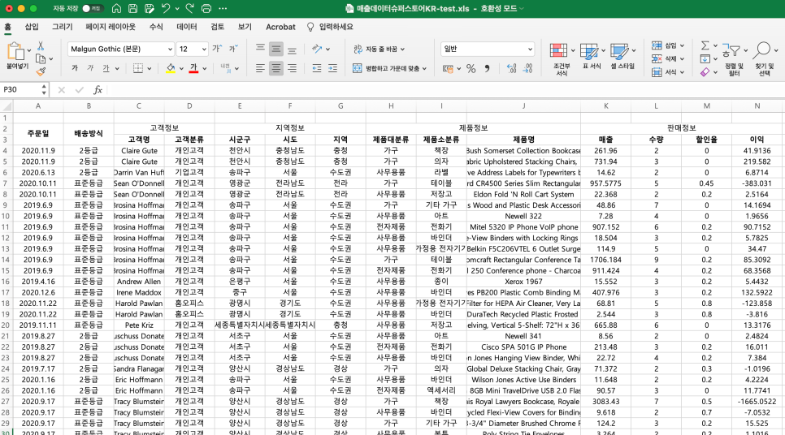Click the Cut scissors icon
The image size is (785, 435).
41,46
